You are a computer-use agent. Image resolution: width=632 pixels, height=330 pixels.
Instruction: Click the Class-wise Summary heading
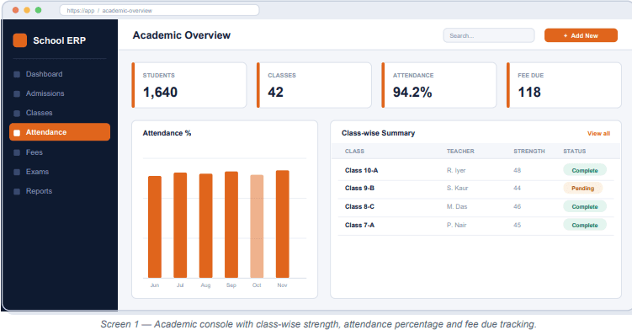(378, 133)
